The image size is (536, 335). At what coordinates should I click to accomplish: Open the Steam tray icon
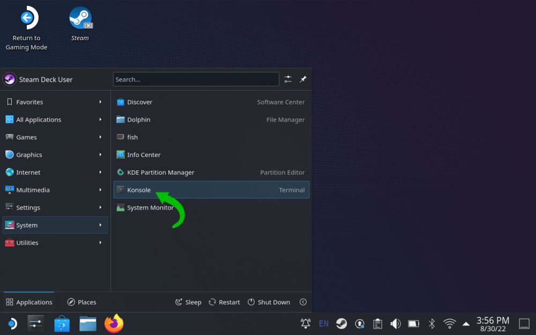pos(341,324)
